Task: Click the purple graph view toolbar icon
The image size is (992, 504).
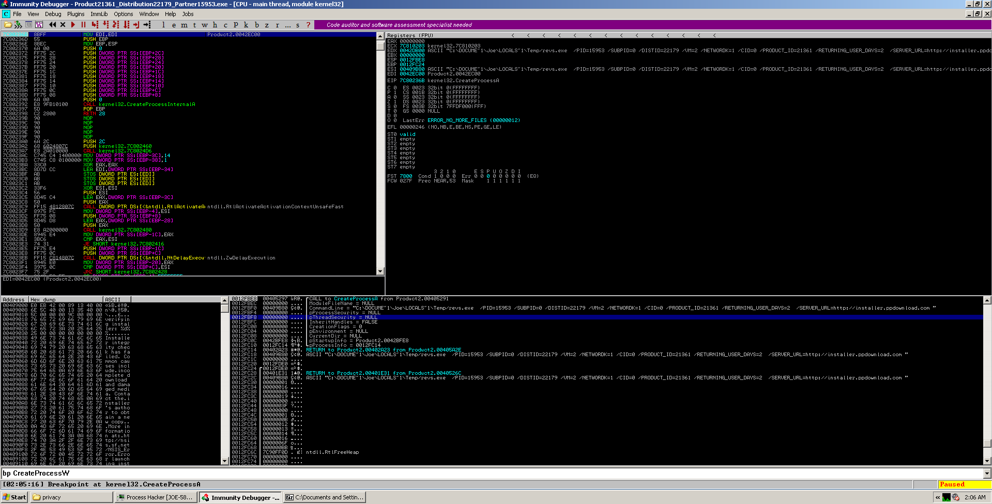Action: click(x=39, y=25)
